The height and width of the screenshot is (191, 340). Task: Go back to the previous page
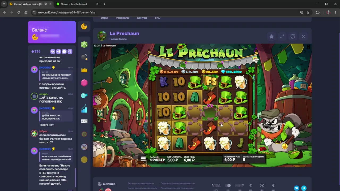point(5,12)
